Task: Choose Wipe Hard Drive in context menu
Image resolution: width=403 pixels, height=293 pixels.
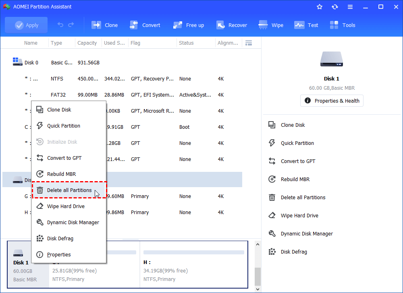Action: click(69, 206)
